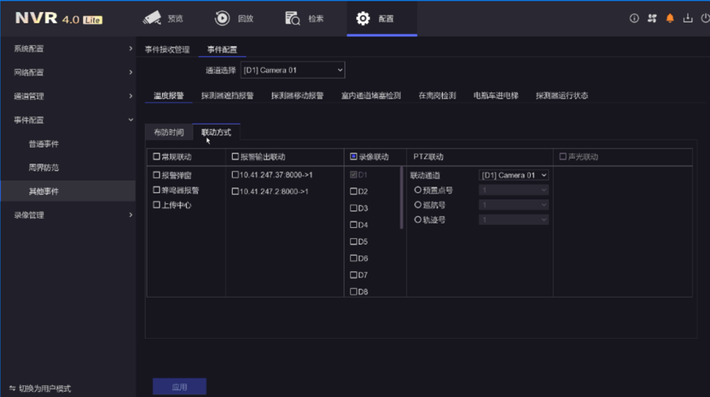Click the 应用 apply button

point(179,387)
